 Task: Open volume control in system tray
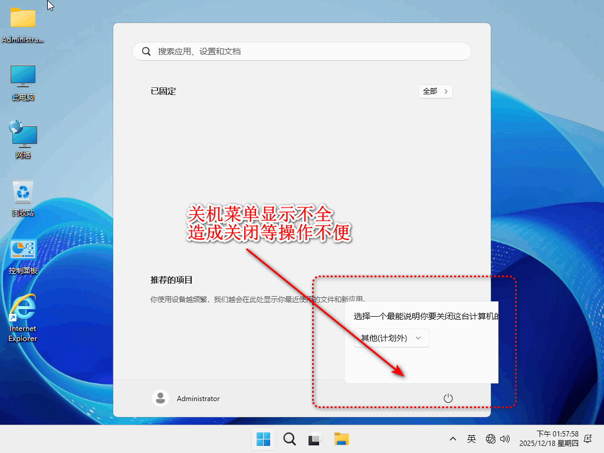coord(505,439)
